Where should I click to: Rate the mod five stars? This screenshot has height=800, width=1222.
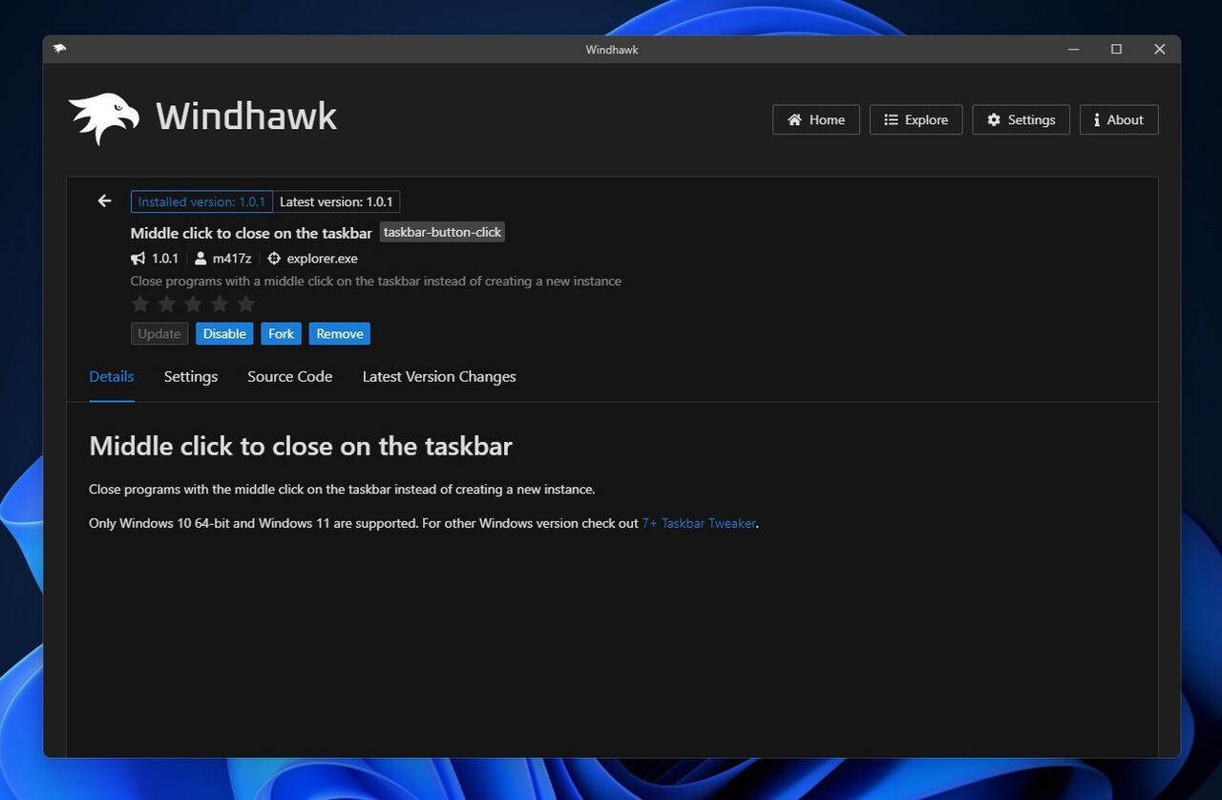[245, 304]
